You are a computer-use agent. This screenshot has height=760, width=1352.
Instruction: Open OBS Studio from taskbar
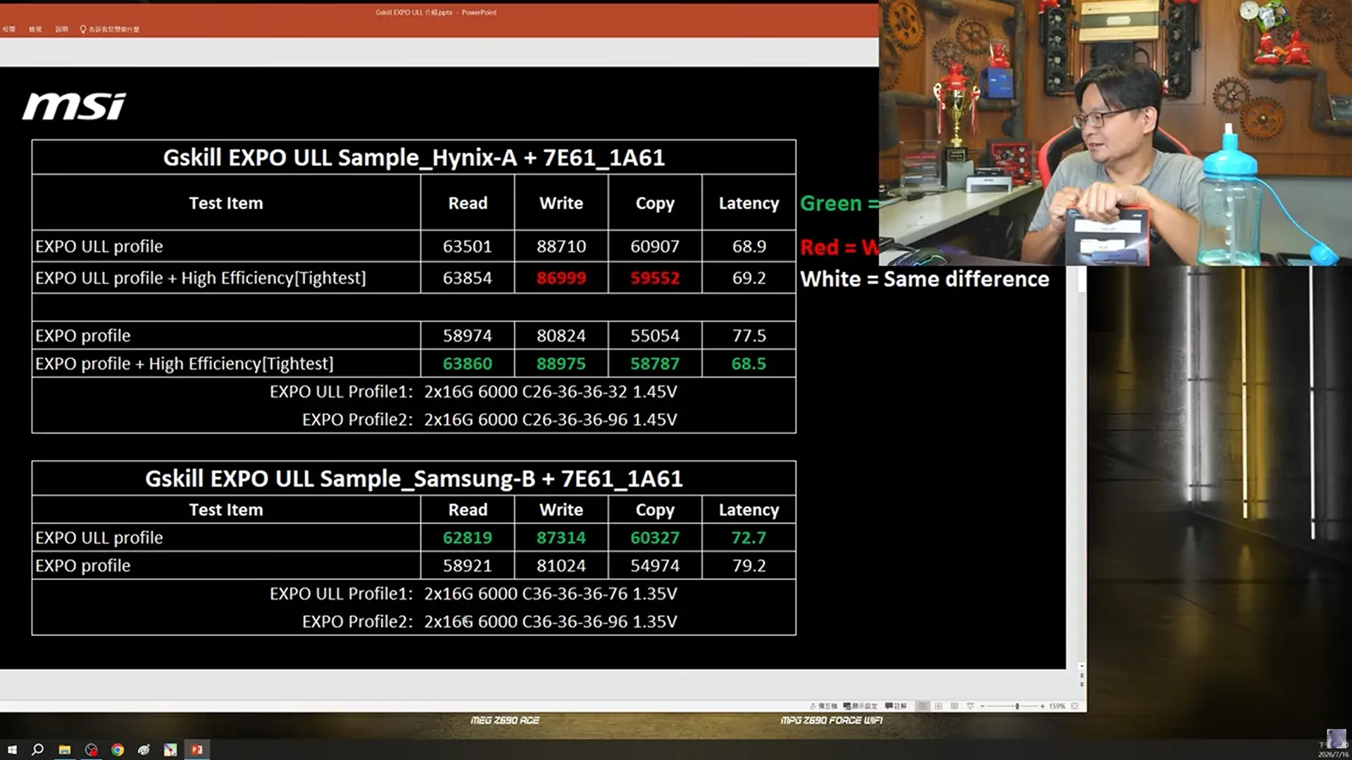pyautogui.click(x=91, y=749)
